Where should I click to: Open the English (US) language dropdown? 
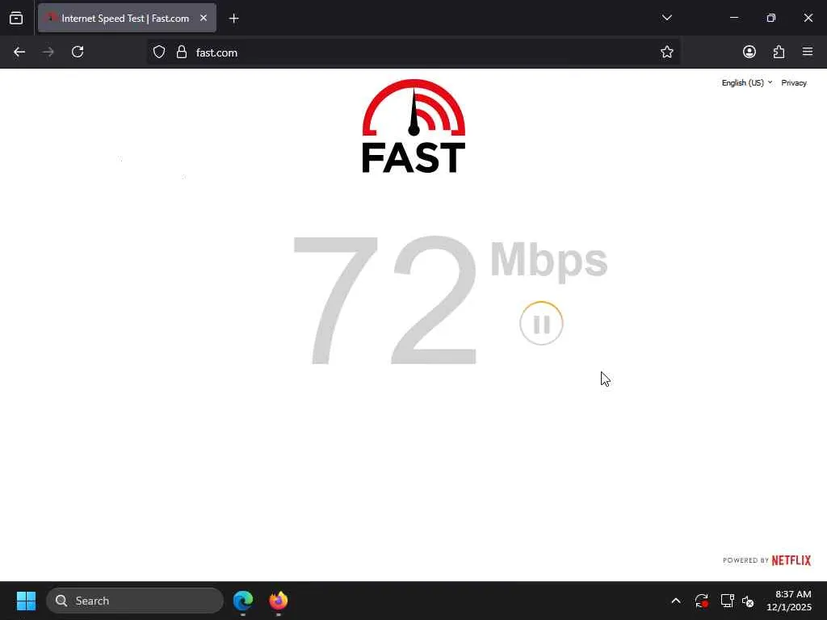click(746, 83)
